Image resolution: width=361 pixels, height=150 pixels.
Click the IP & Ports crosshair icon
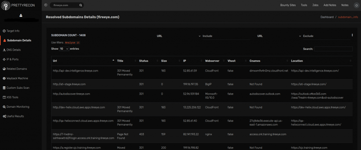(x=4, y=60)
